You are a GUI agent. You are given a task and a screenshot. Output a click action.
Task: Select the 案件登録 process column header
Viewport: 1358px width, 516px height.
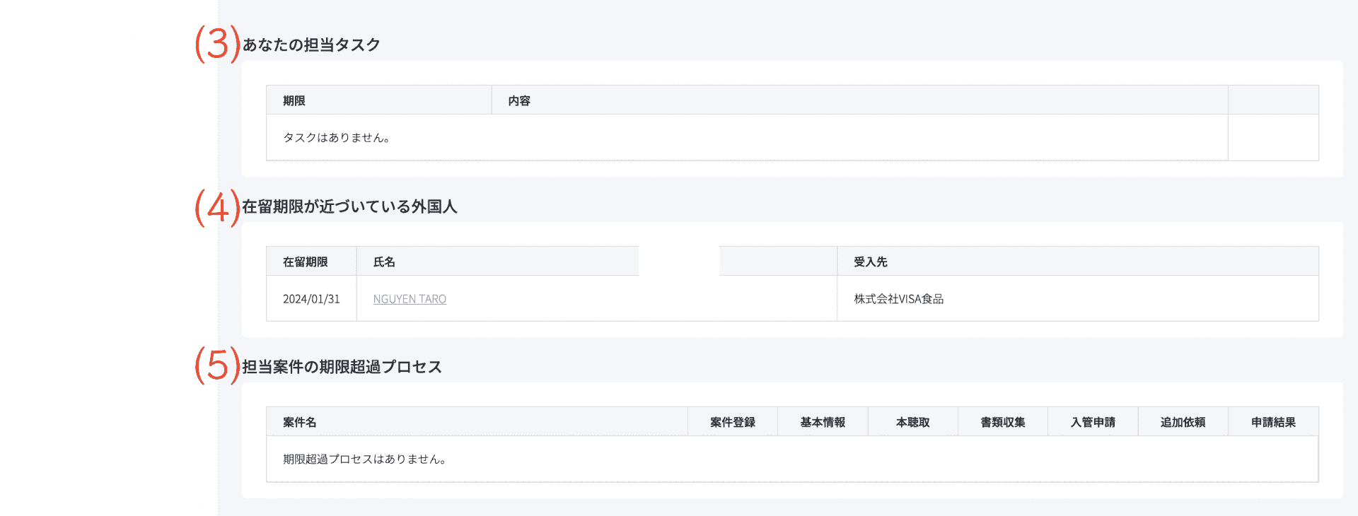pos(733,422)
